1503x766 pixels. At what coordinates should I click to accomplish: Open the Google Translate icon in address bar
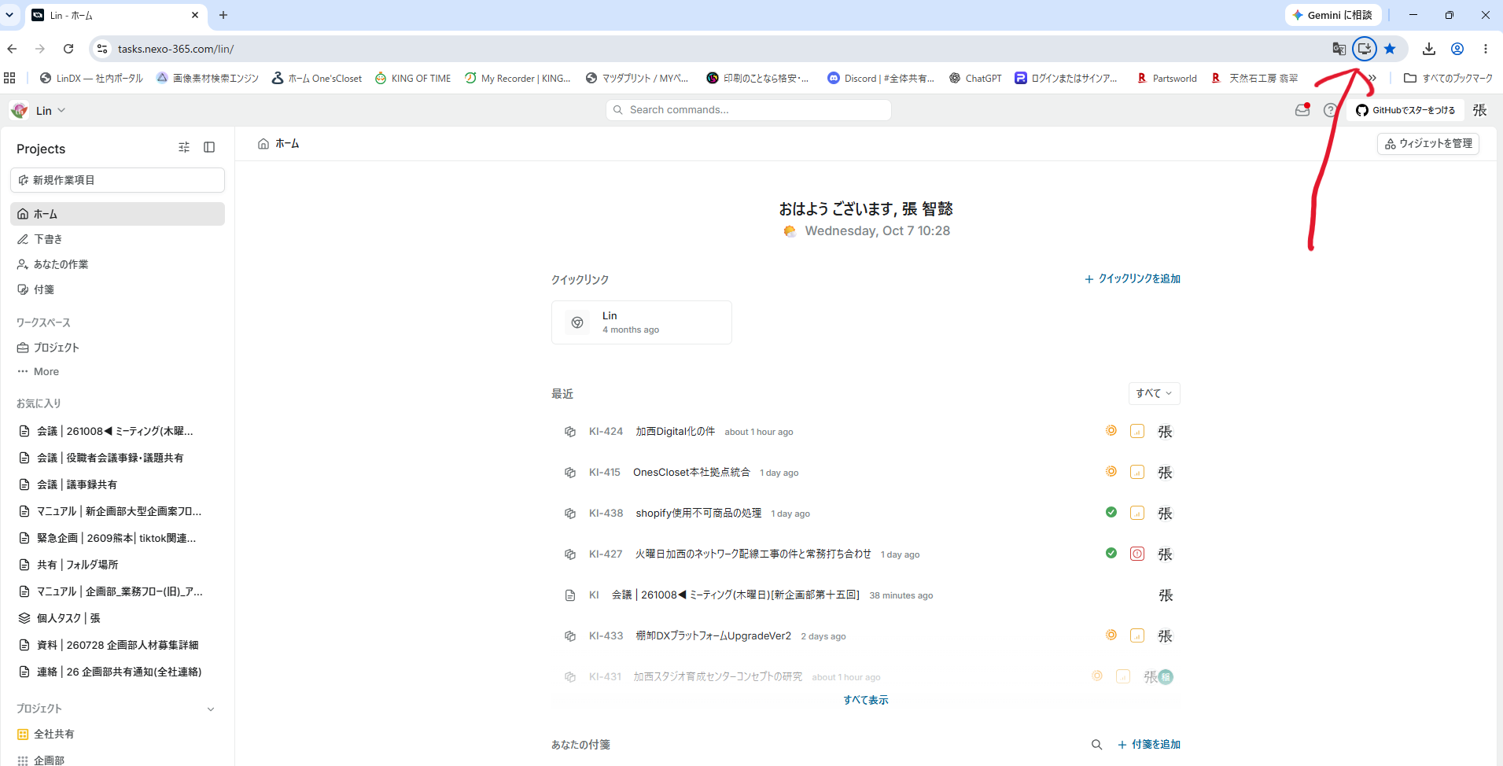(x=1339, y=49)
